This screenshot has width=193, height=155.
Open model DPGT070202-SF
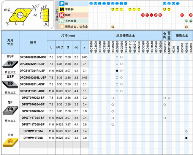tap(33, 98)
